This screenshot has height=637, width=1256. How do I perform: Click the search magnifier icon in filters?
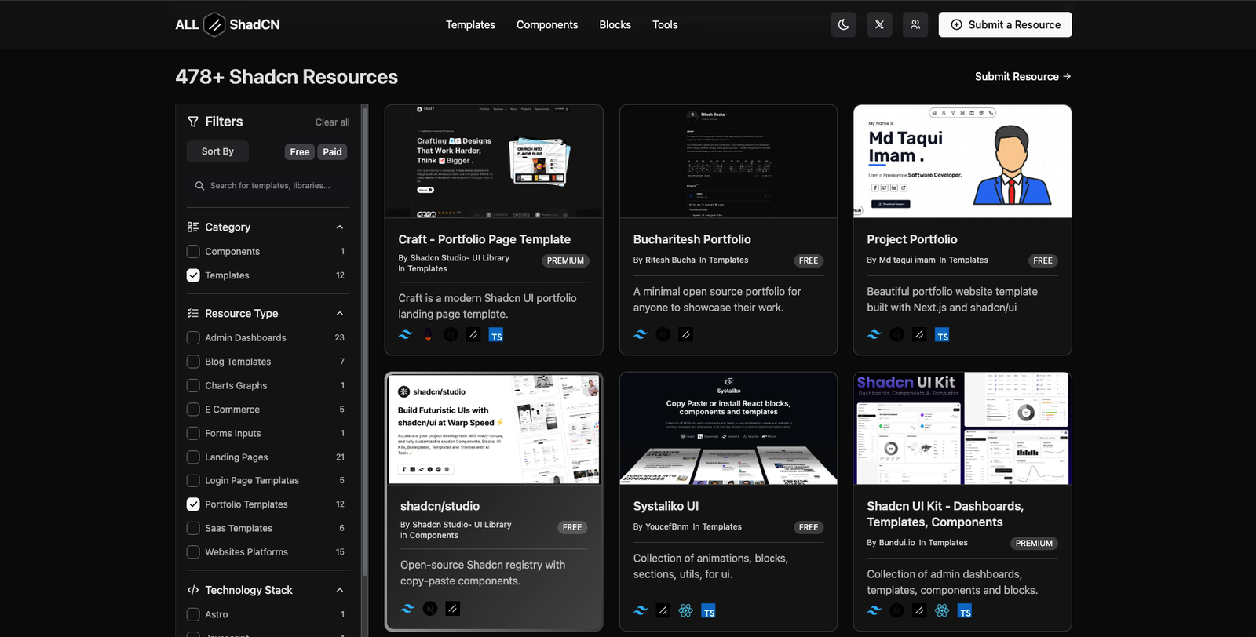click(x=199, y=186)
